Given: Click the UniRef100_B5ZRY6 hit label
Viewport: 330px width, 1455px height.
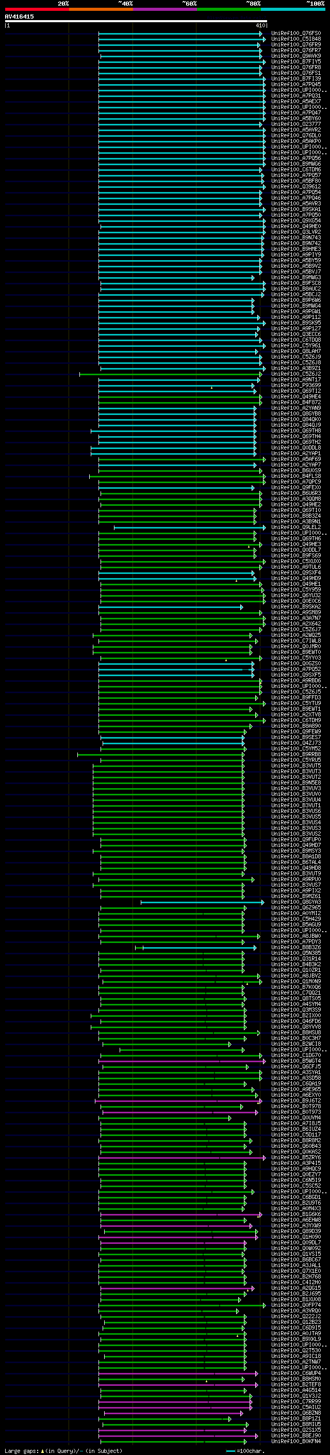Looking at the screenshot, I should point(296,1157).
